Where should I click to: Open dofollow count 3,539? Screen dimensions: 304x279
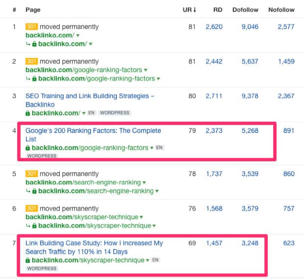coord(250,174)
